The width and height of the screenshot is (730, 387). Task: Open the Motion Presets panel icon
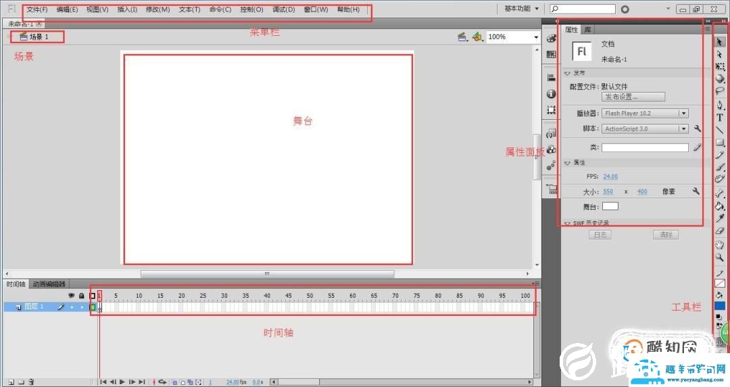point(552,166)
